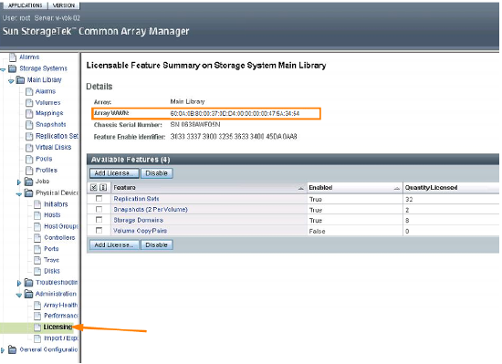Check the Replication Sets feature checkbox
This screenshot has height=364, width=502.
tap(99, 199)
